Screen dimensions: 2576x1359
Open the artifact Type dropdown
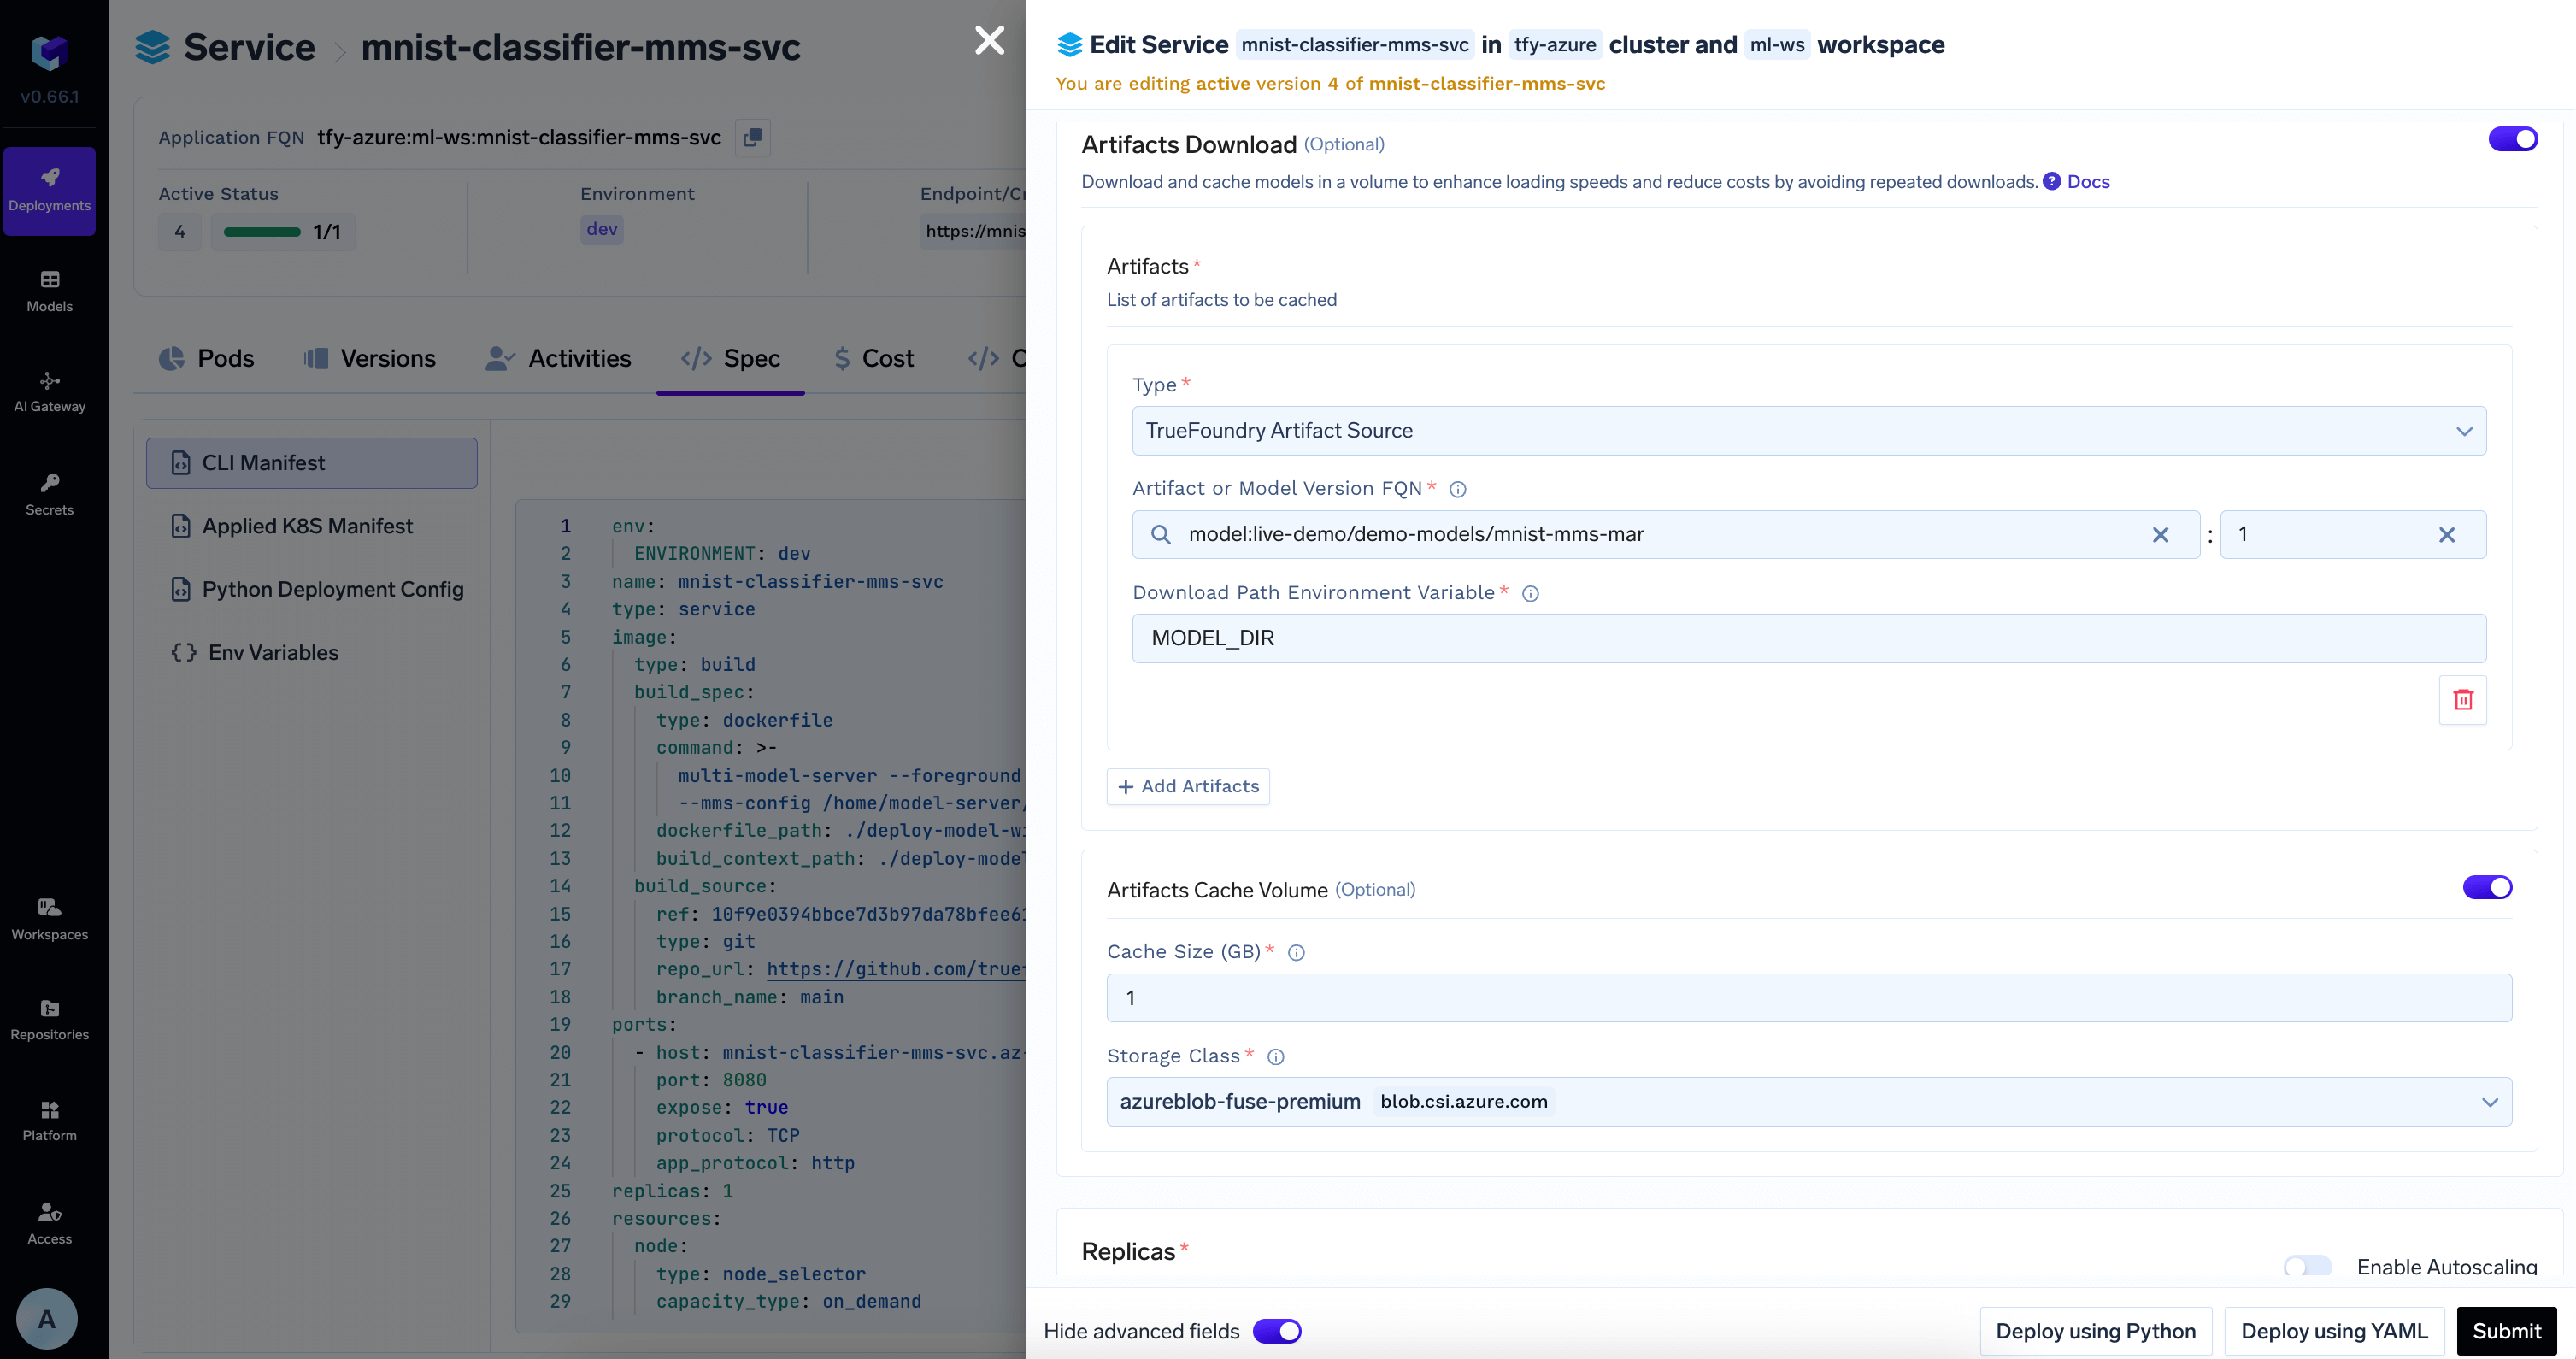tap(1808, 431)
